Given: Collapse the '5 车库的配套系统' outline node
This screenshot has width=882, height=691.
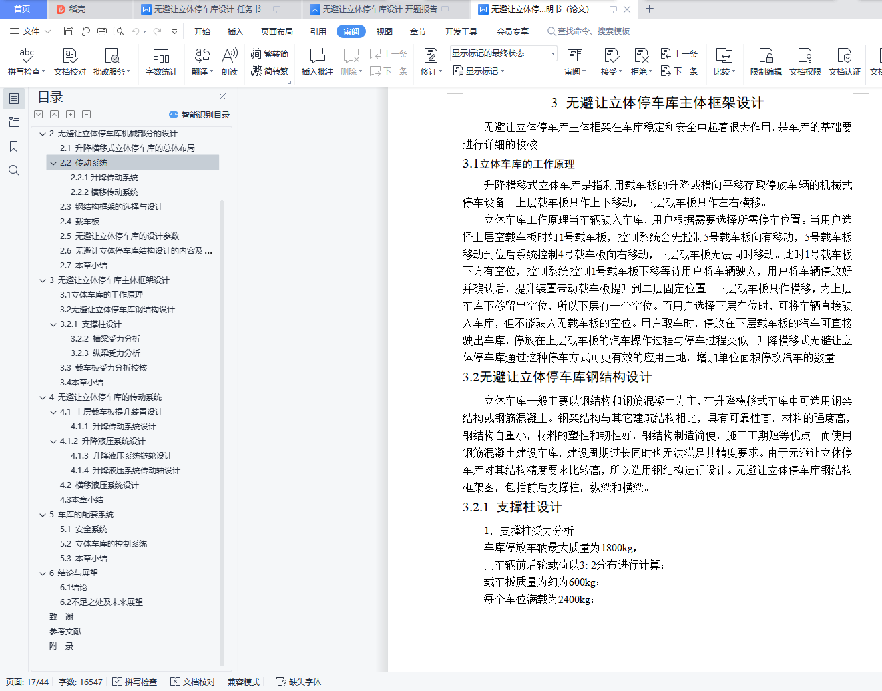Looking at the screenshot, I should [x=42, y=515].
